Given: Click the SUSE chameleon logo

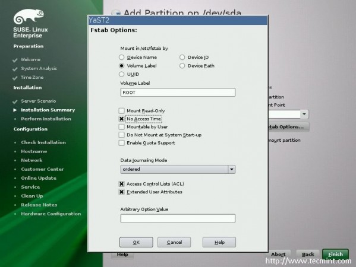Looking at the screenshot, I should click(x=29, y=17).
